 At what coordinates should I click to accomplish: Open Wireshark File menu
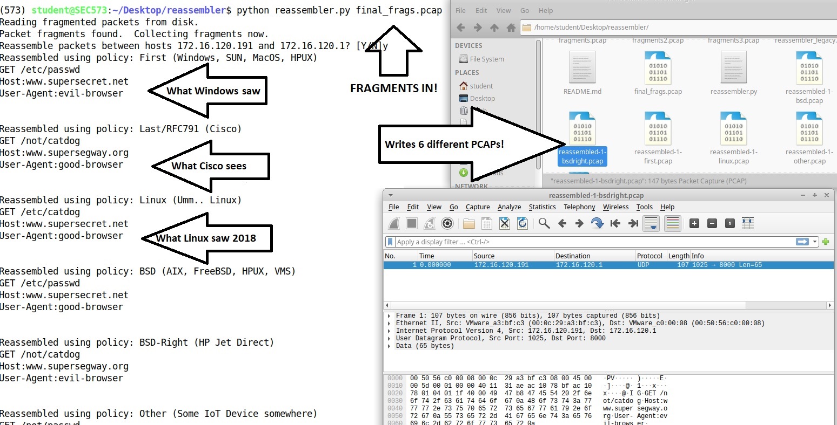(x=394, y=207)
